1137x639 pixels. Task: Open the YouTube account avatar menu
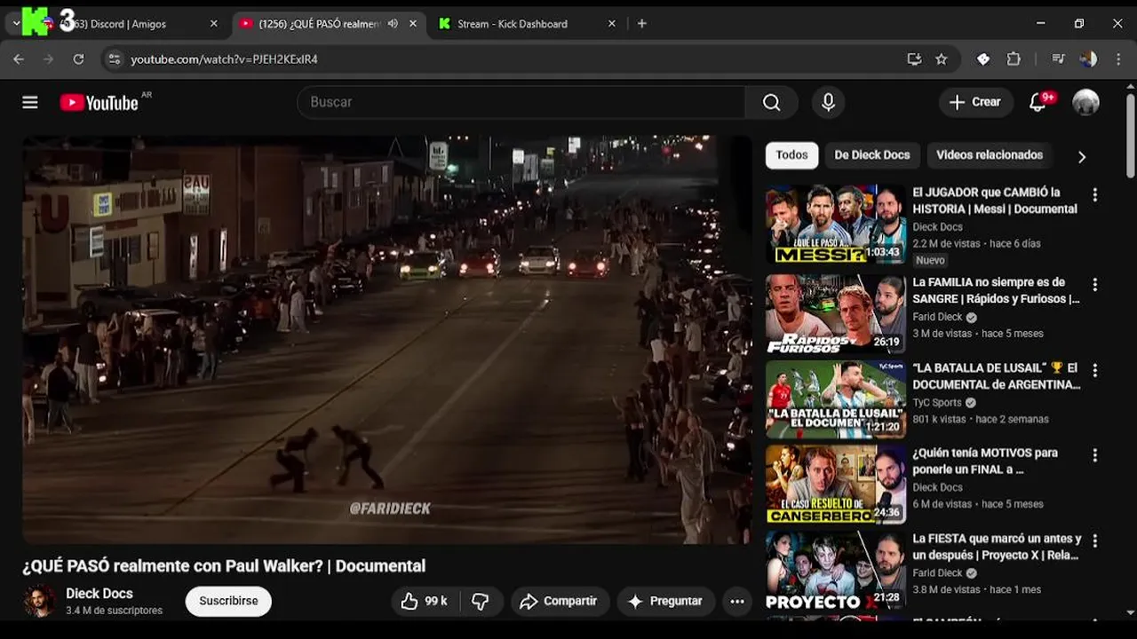pos(1085,102)
